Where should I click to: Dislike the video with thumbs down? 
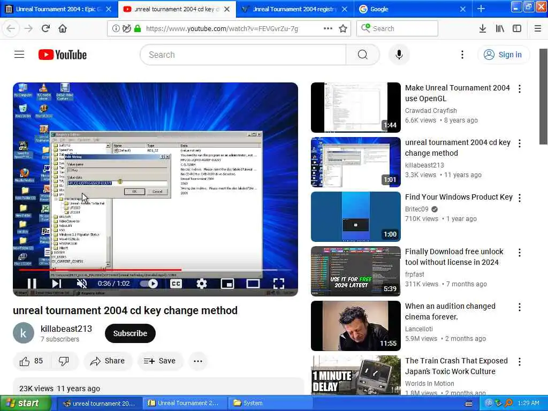(64, 361)
